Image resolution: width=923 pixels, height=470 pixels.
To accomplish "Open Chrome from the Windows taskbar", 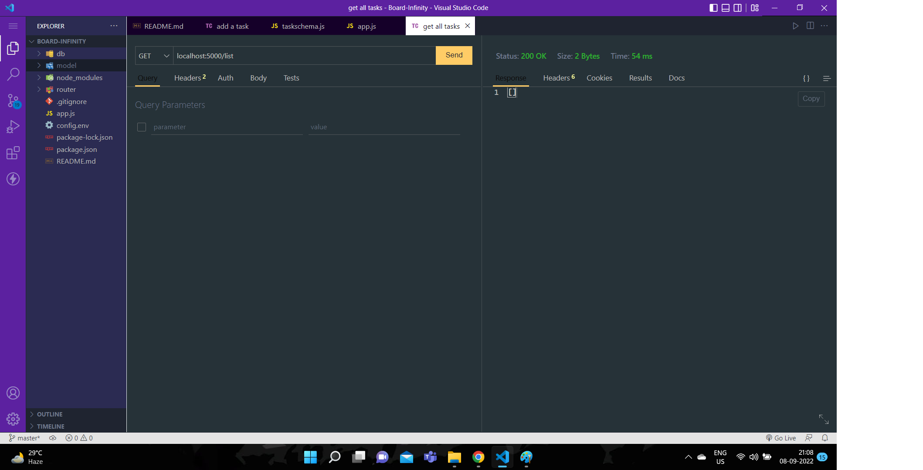I will [478, 457].
